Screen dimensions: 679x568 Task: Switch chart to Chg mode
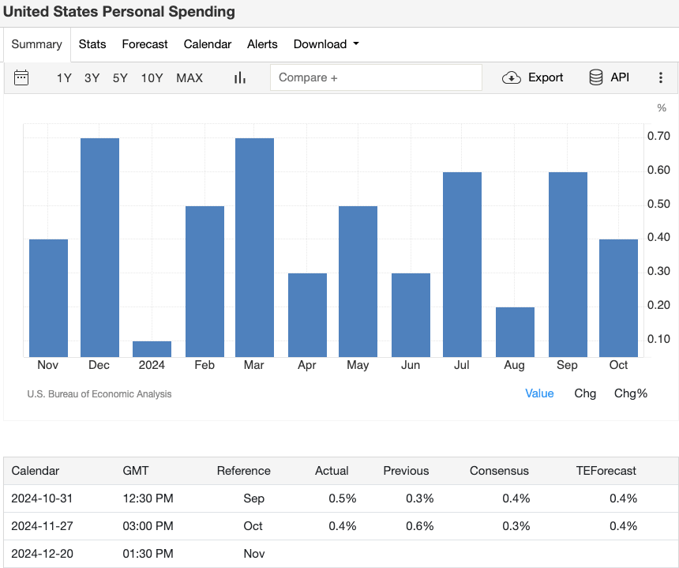[585, 393]
